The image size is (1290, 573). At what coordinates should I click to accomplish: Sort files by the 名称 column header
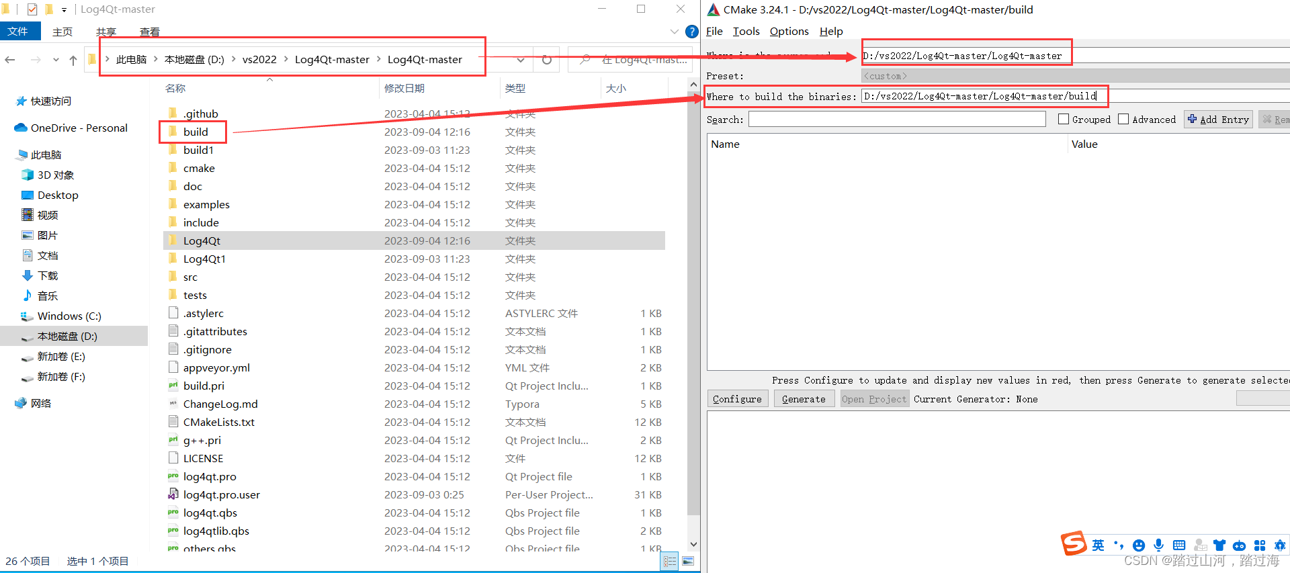[x=175, y=88]
